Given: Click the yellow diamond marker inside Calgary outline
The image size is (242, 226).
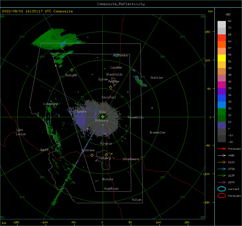Looking at the screenshot, I should click(x=106, y=155).
